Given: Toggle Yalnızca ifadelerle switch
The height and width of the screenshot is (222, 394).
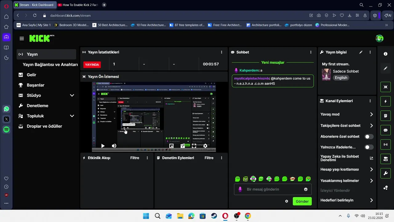Looking at the screenshot, I should pos(369,147).
